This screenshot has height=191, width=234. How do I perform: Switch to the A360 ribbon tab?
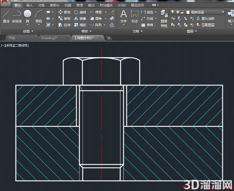point(122,5)
